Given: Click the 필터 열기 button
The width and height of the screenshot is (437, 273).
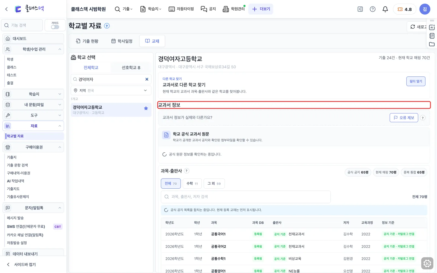Looking at the screenshot, I should pyautogui.click(x=416, y=81).
